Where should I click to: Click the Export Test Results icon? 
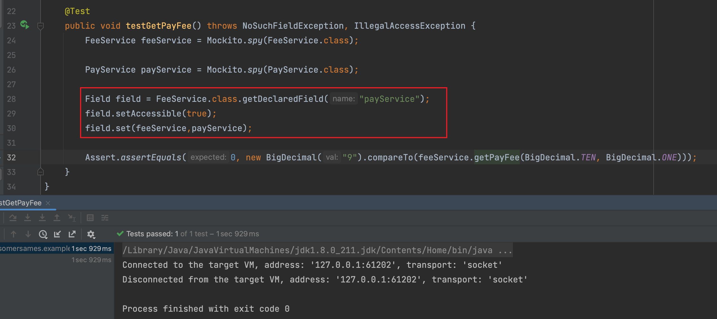[x=72, y=234]
